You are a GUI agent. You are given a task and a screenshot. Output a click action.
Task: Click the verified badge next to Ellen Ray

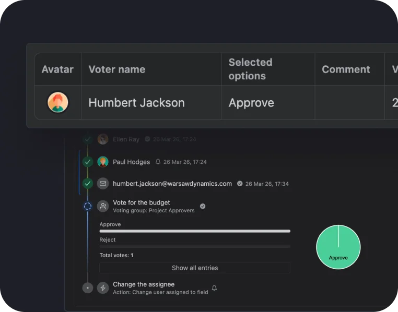point(147,139)
